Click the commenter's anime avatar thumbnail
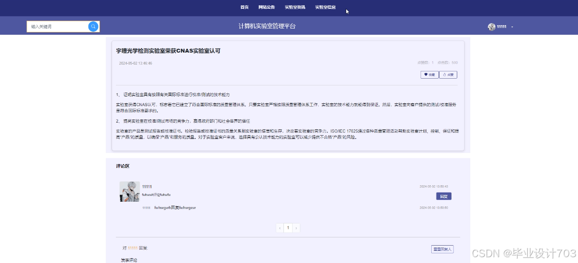Viewport: 578px width, 263px height. click(130, 192)
